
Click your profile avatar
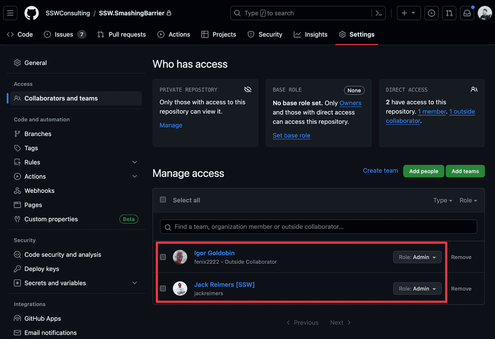click(x=484, y=13)
